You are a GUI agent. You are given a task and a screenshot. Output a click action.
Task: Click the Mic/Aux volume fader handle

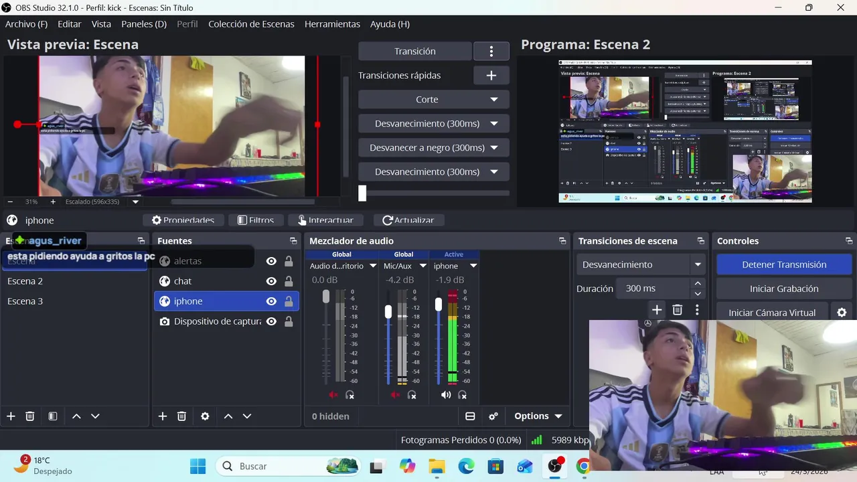pyautogui.click(x=388, y=312)
